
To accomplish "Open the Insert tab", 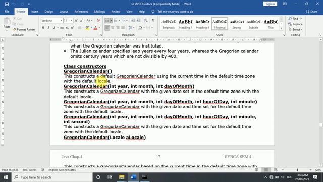I will coord(35,12).
